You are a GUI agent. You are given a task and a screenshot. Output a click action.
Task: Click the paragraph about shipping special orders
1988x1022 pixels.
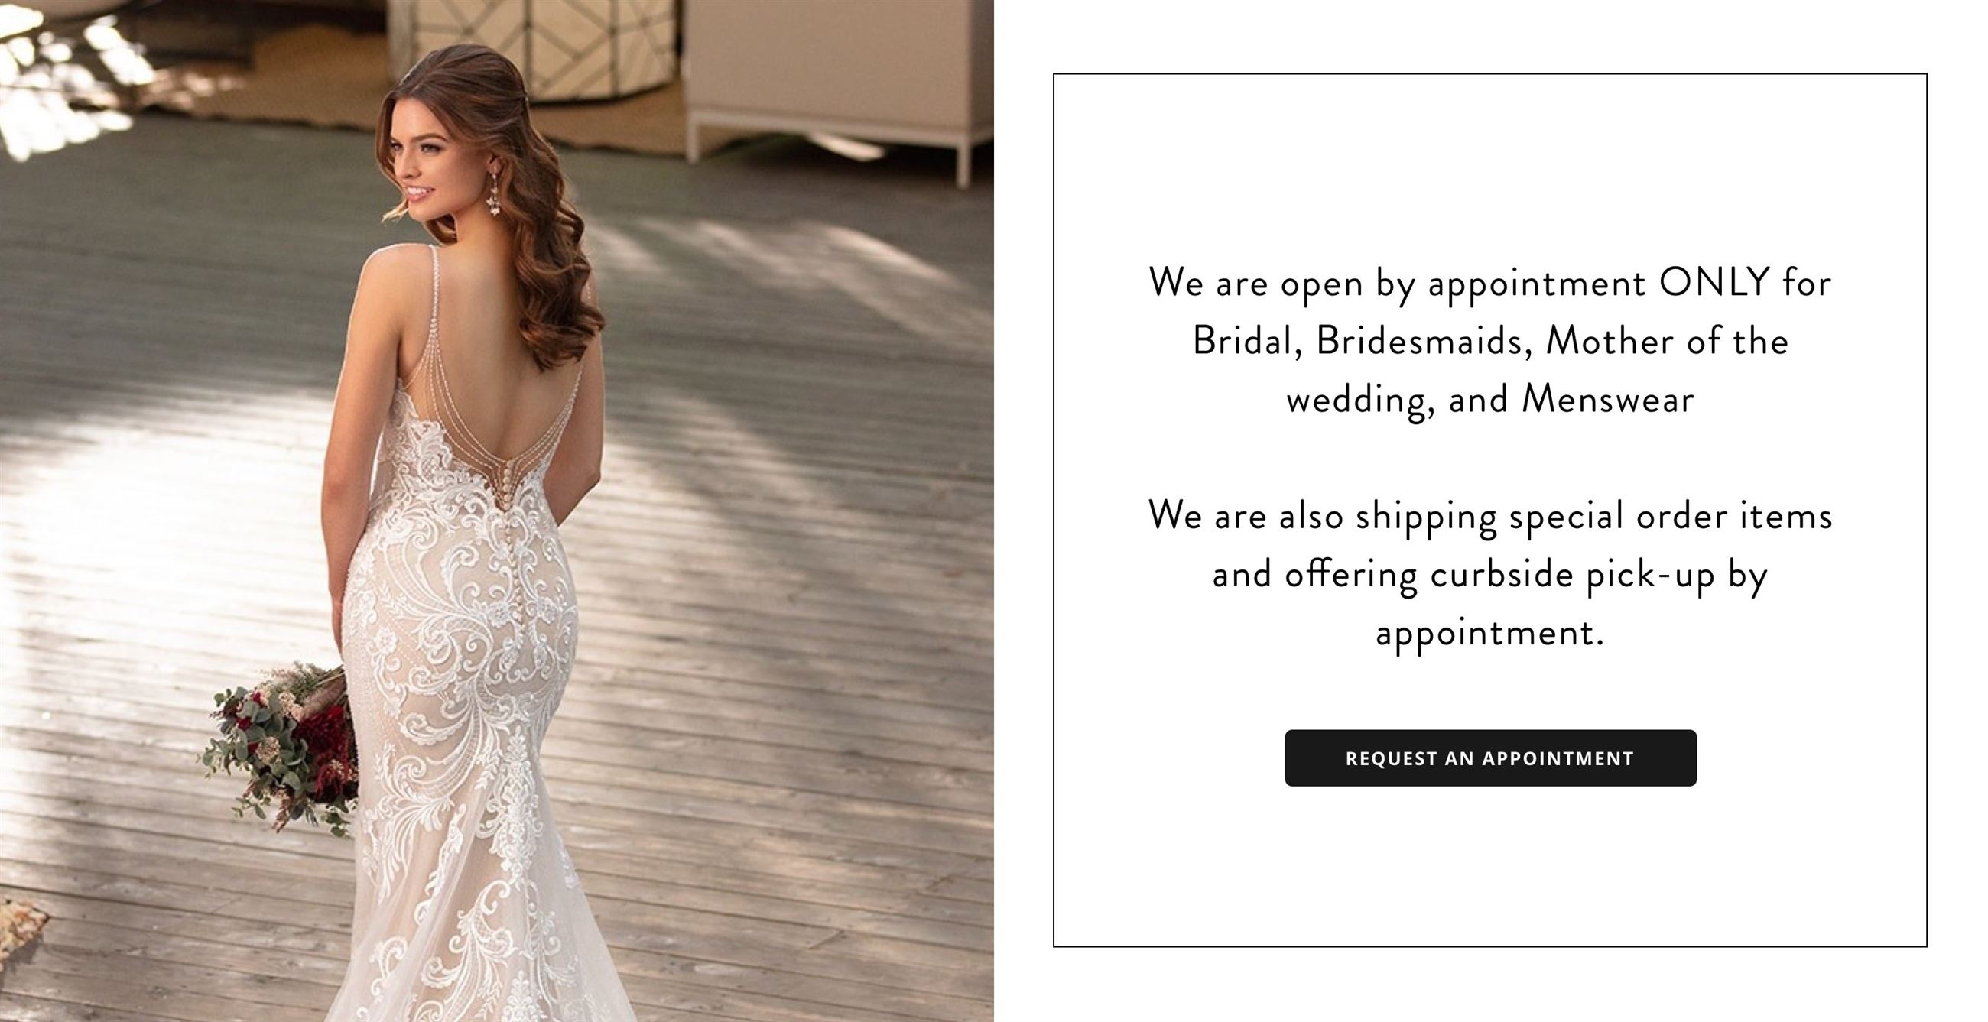tap(1490, 575)
